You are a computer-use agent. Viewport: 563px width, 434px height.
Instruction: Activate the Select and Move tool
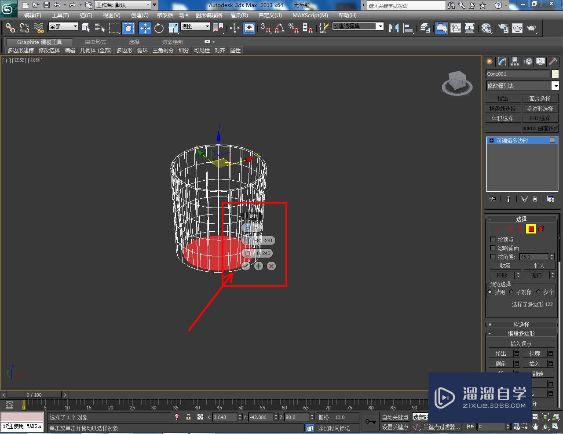pyautogui.click(x=145, y=28)
